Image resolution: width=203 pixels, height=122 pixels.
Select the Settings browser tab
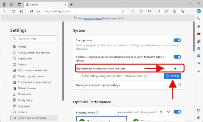46,5
